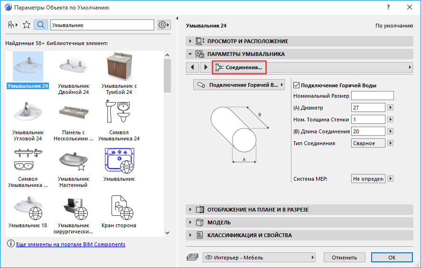The width and height of the screenshot is (421, 268).
Task: Click the library list scroll down arrow
Action: pos(167,232)
